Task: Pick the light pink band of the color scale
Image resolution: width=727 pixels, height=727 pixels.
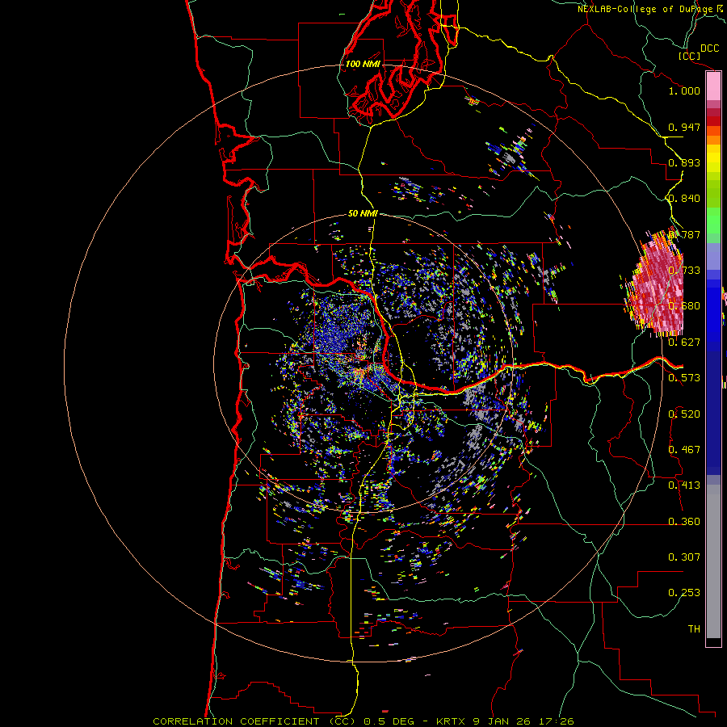Action: click(x=713, y=86)
